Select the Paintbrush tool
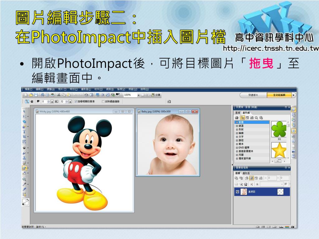This screenshot has height=239, width=319. 24,153
